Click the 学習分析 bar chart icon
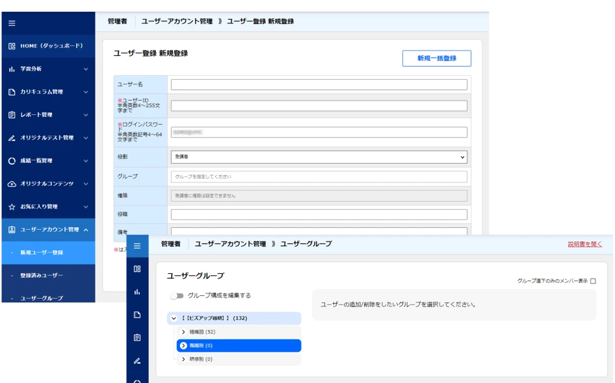Viewport: 615px width, 383px height. (12, 68)
